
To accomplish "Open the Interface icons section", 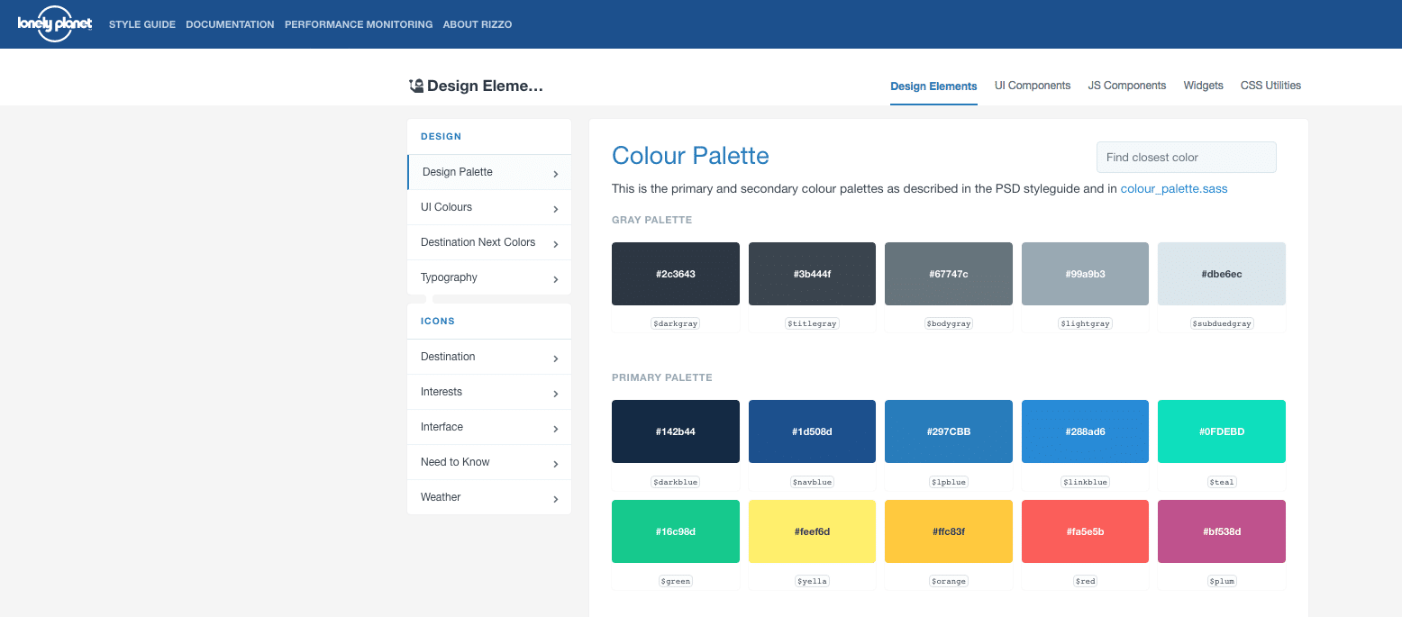I will 489,427.
